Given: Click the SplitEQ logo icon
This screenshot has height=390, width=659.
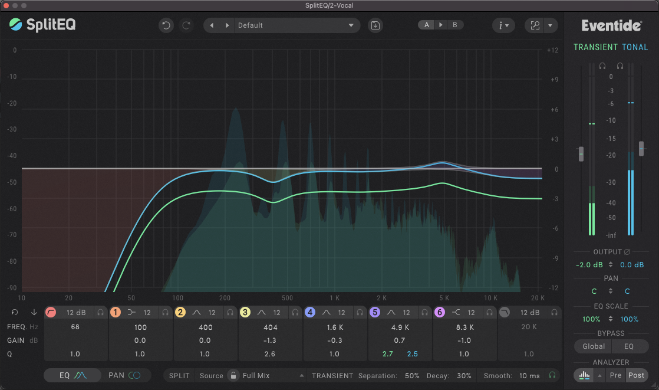Looking at the screenshot, I should pyautogui.click(x=15, y=24).
